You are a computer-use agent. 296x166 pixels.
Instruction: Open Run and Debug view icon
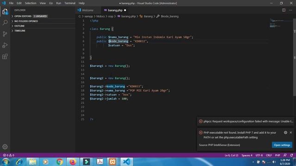coord(5,45)
